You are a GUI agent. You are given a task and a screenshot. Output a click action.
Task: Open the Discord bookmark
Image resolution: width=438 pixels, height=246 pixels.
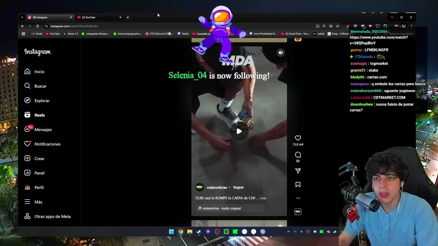coord(159,34)
